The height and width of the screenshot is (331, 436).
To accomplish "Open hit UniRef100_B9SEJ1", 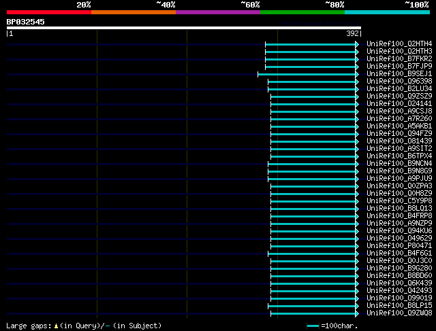I will click(399, 74).
